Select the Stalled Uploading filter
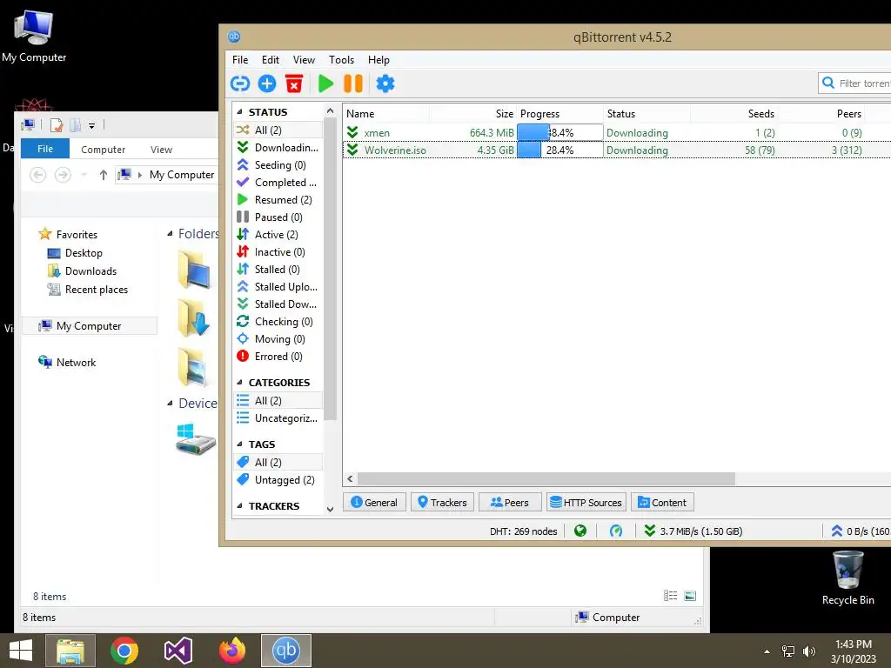The image size is (891, 668). (278, 287)
